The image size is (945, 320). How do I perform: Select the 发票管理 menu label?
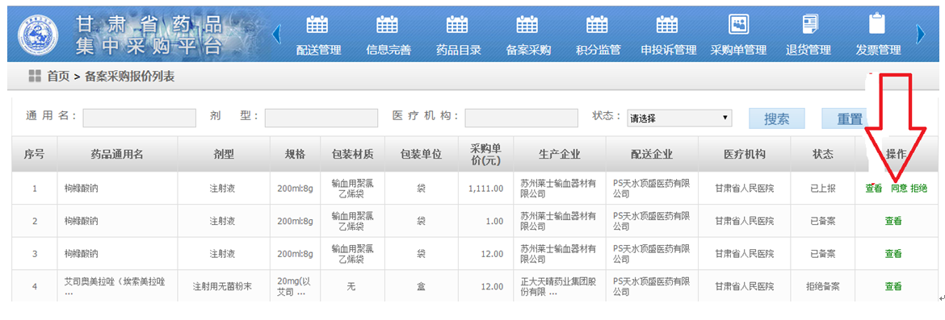(878, 50)
